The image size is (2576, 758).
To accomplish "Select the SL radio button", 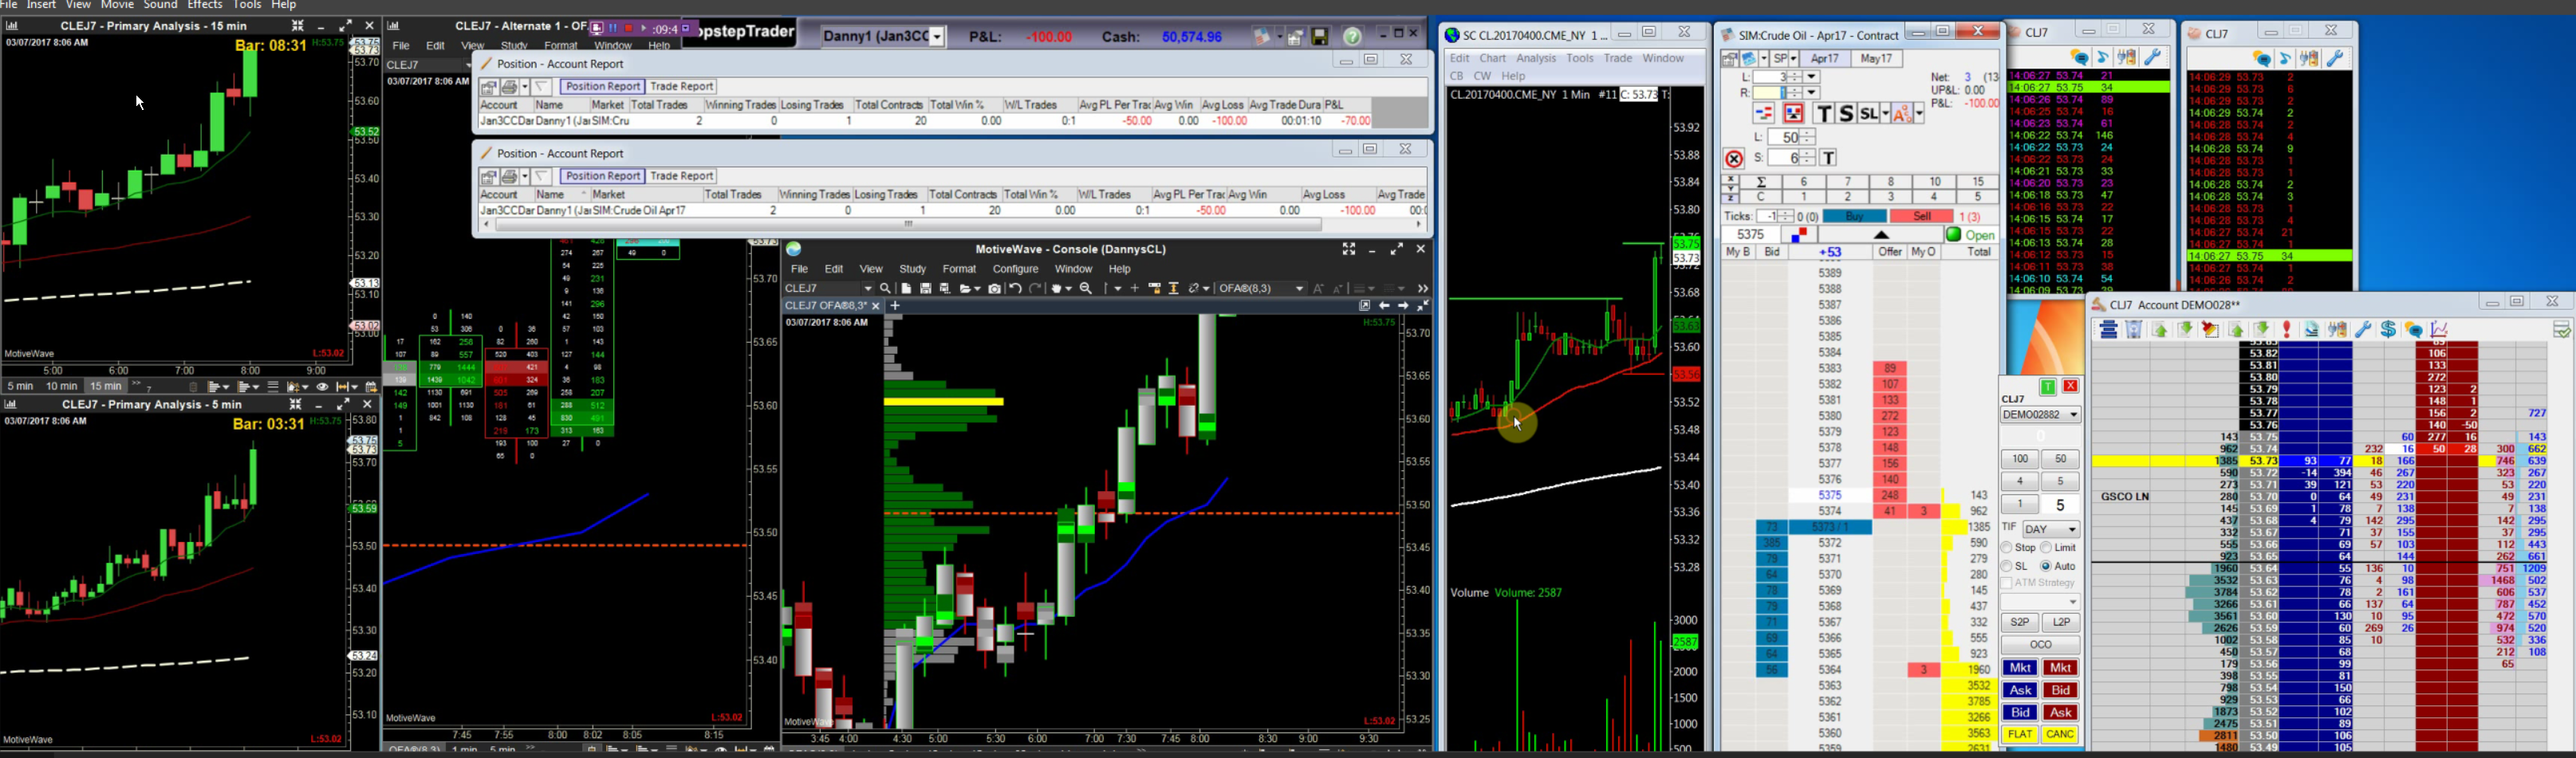I will pyautogui.click(x=2006, y=566).
